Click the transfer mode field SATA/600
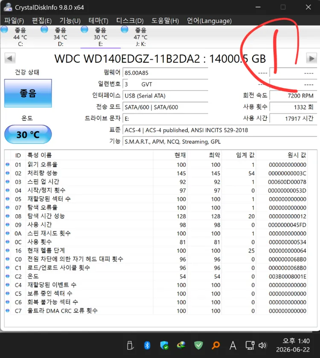 (165, 107)
